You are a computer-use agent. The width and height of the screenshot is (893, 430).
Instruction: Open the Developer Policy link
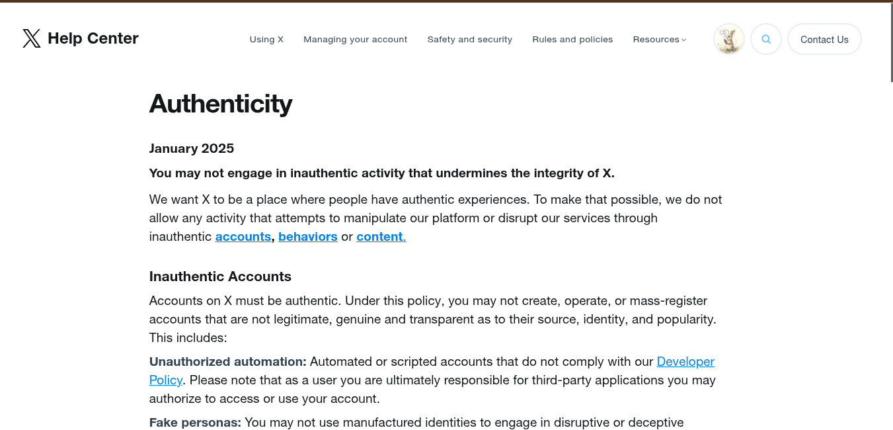(x=685, y=362)
